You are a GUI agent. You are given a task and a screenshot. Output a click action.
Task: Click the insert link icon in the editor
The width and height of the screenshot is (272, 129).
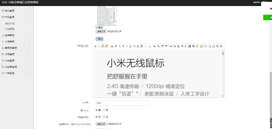[x=171, y=46]
